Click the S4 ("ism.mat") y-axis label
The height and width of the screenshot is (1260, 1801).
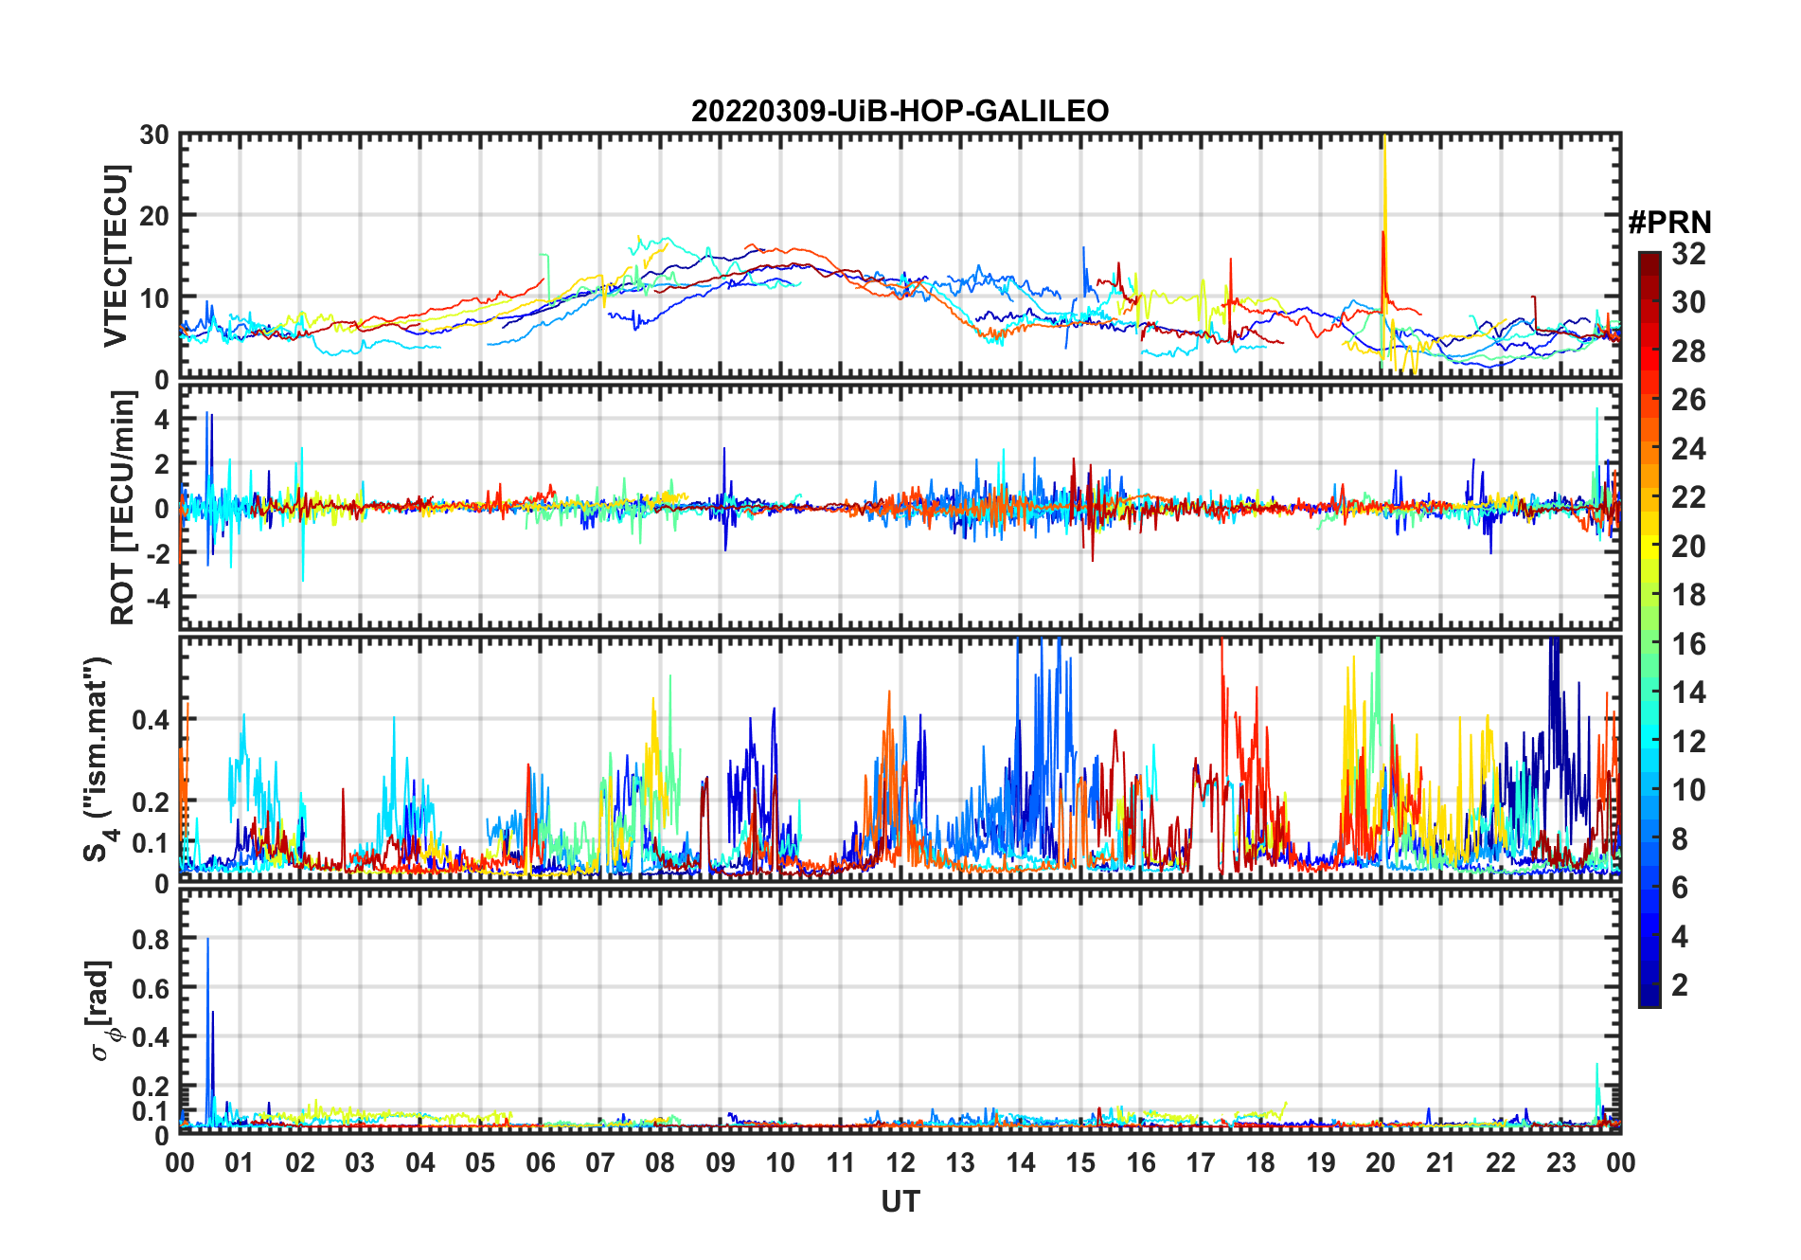coord(98,759)
